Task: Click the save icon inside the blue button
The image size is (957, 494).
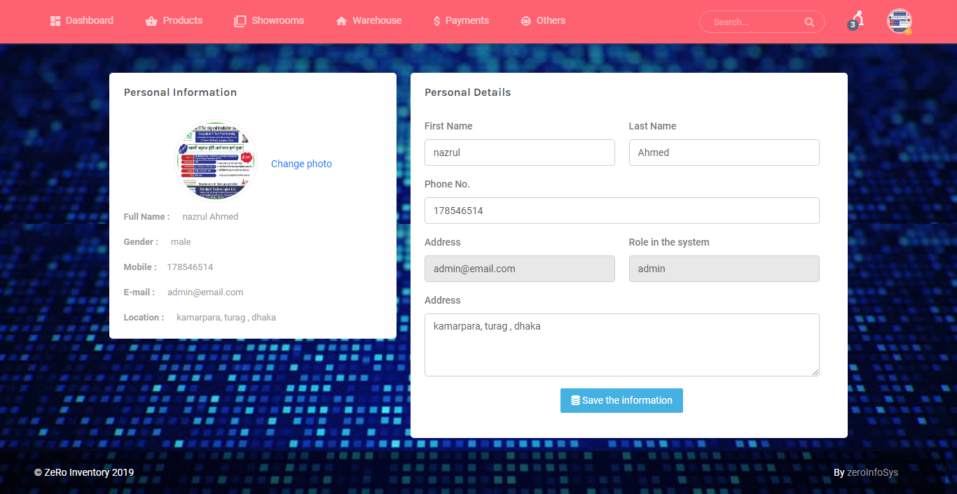Action: [574, 400]
